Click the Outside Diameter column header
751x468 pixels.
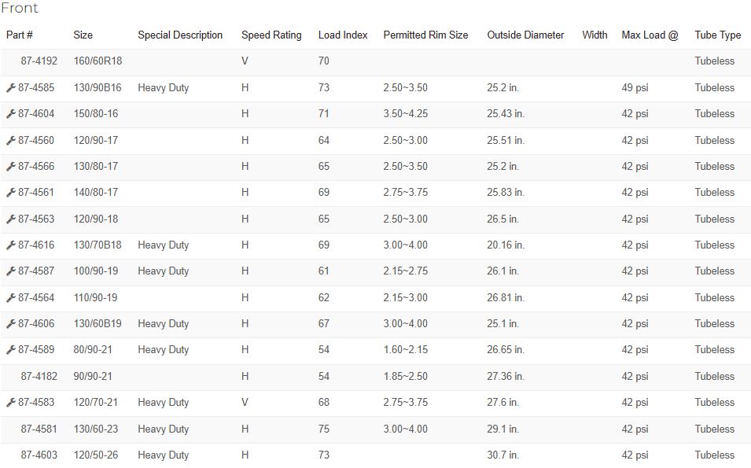(x=525, y=35)
